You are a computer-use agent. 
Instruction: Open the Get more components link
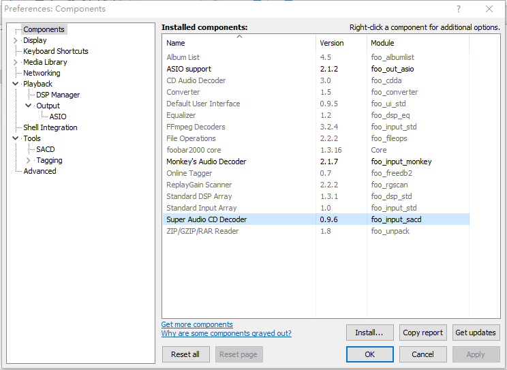point(197,324)
